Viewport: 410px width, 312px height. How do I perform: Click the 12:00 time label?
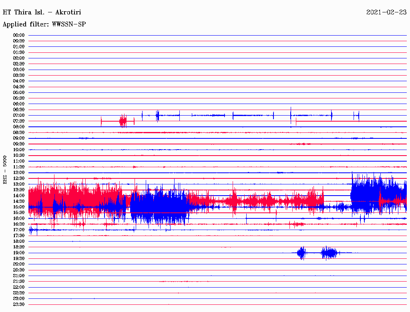tap(19, 173)
